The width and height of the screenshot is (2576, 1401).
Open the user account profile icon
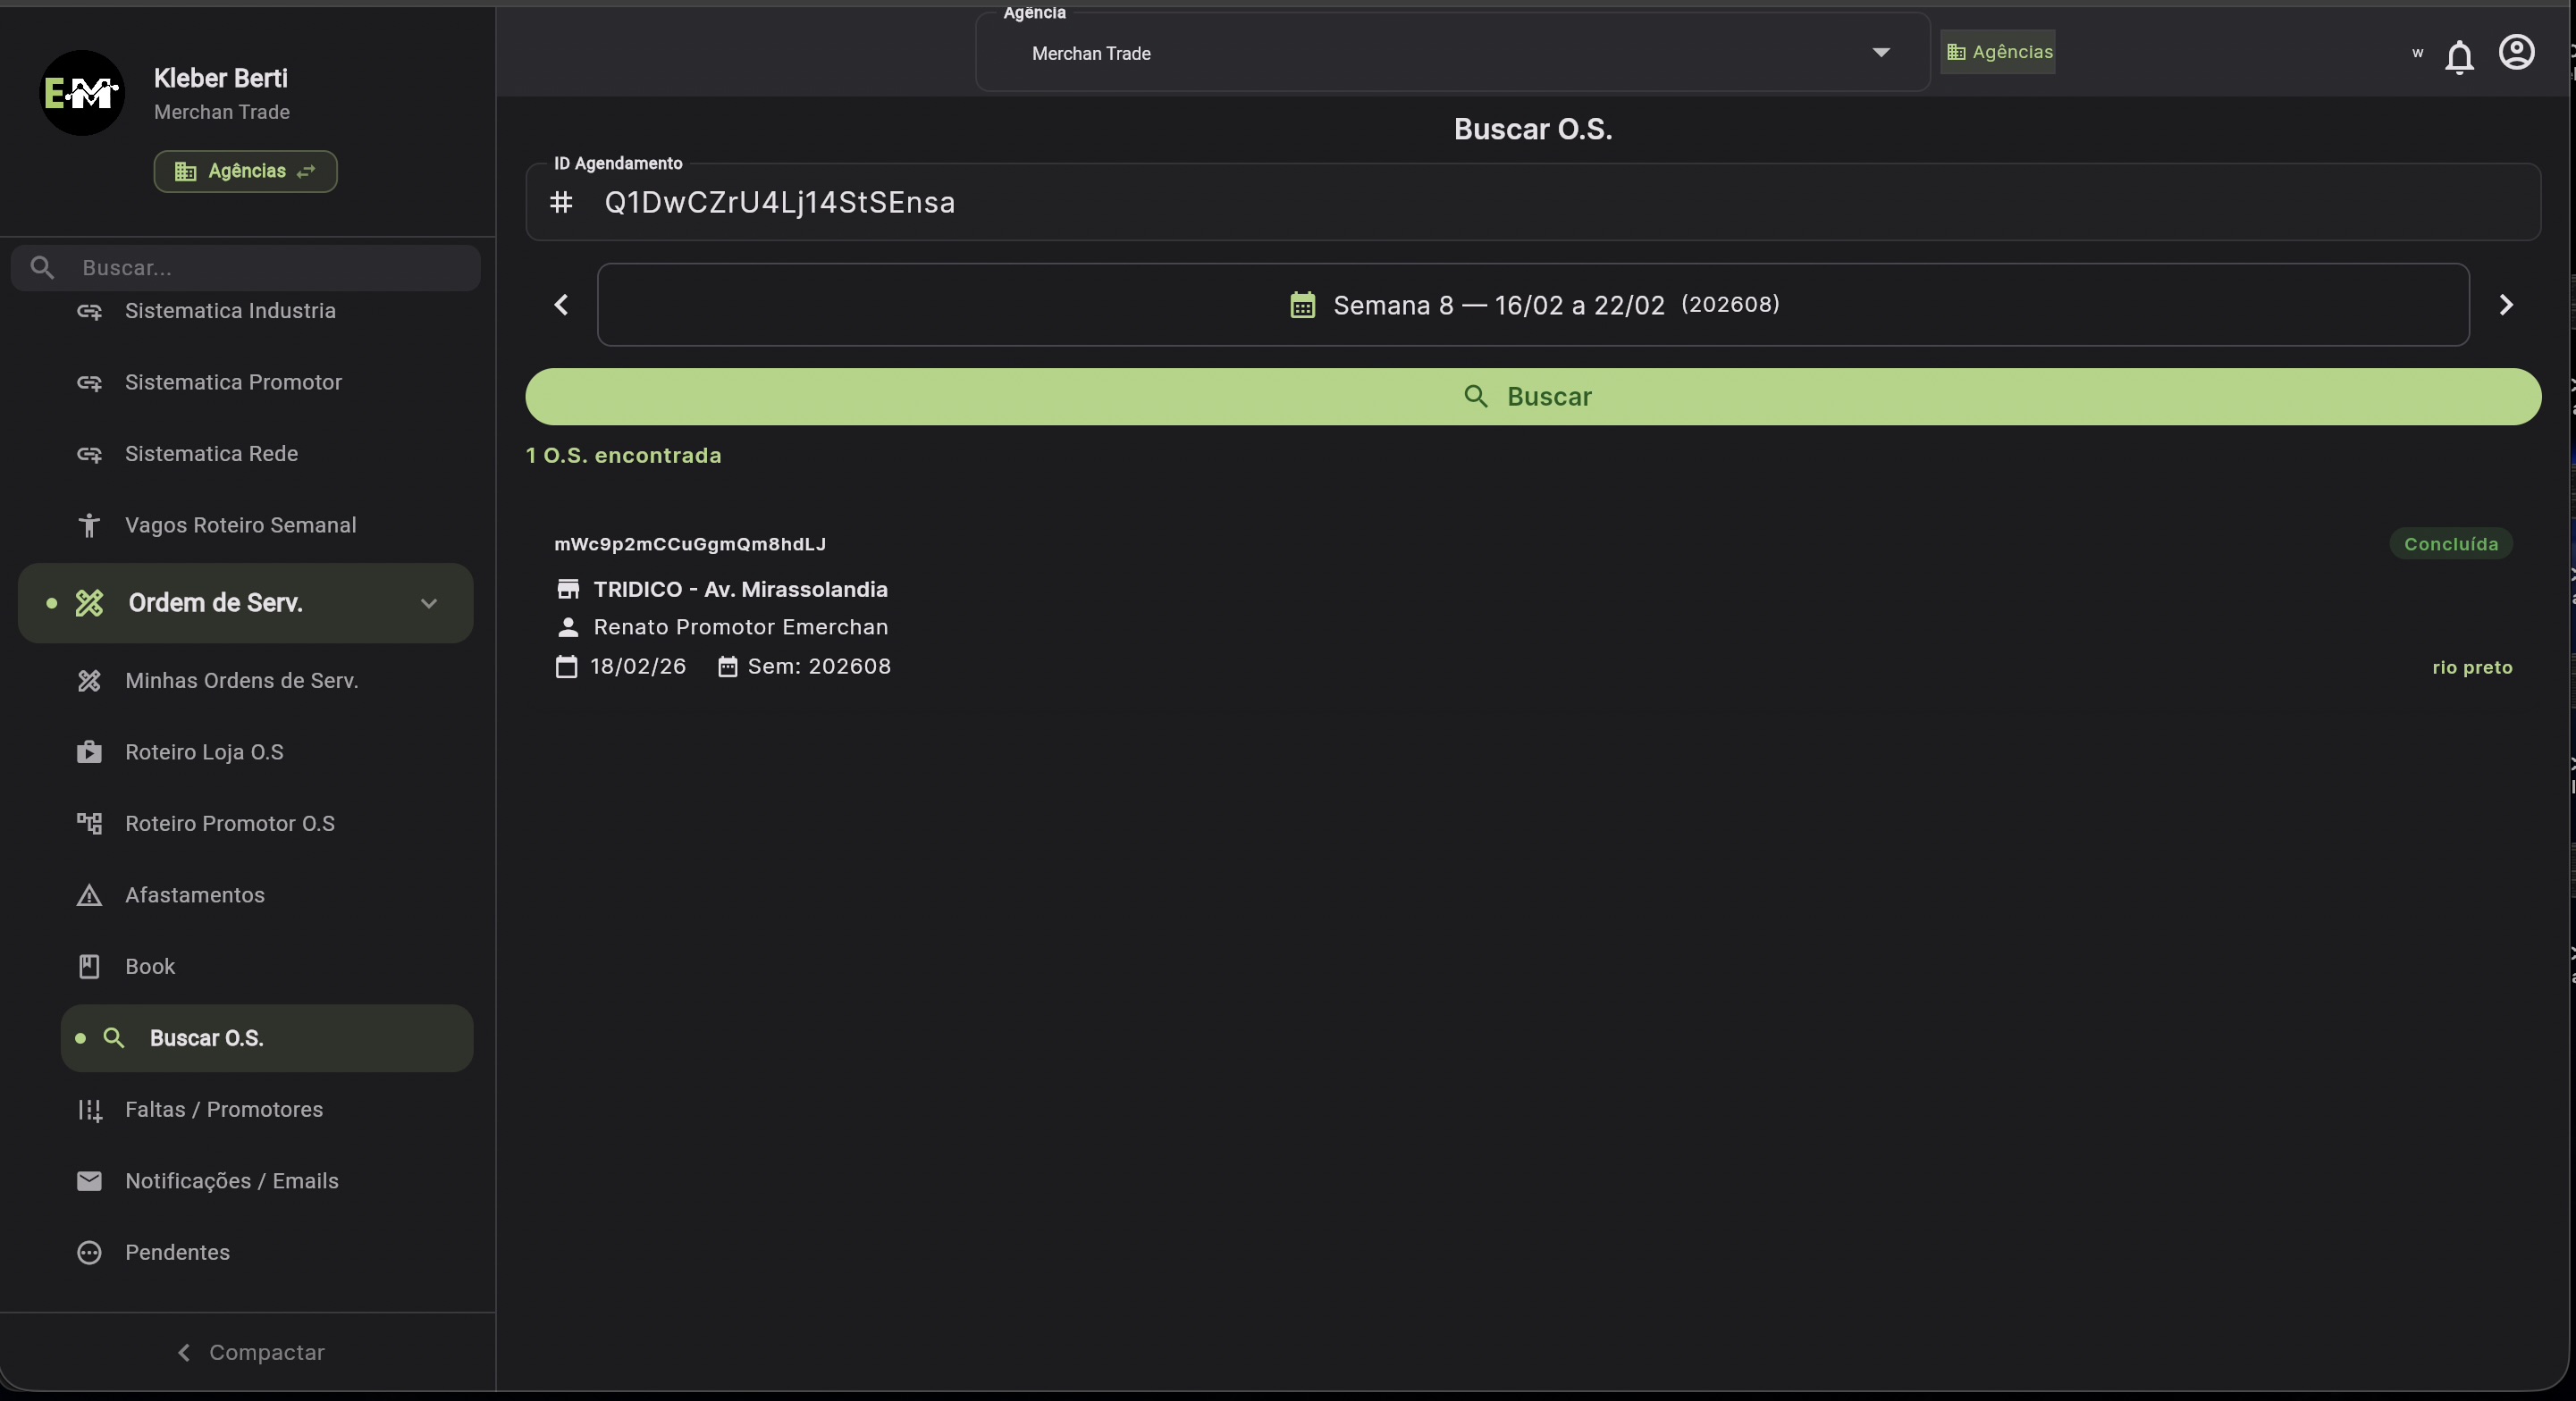pyautogui.click(x=2516, y=52)
